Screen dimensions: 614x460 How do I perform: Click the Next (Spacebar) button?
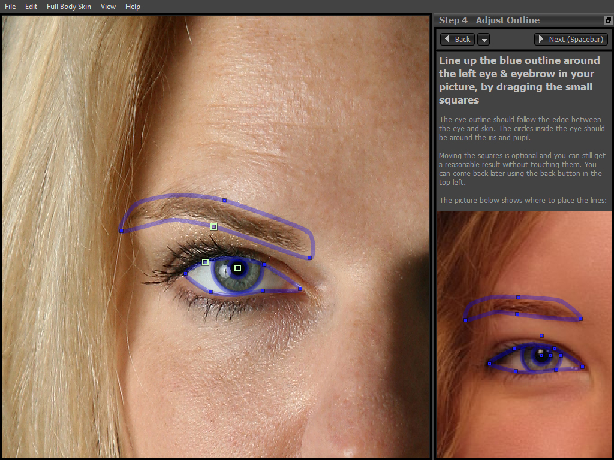(x=571, y=39)
